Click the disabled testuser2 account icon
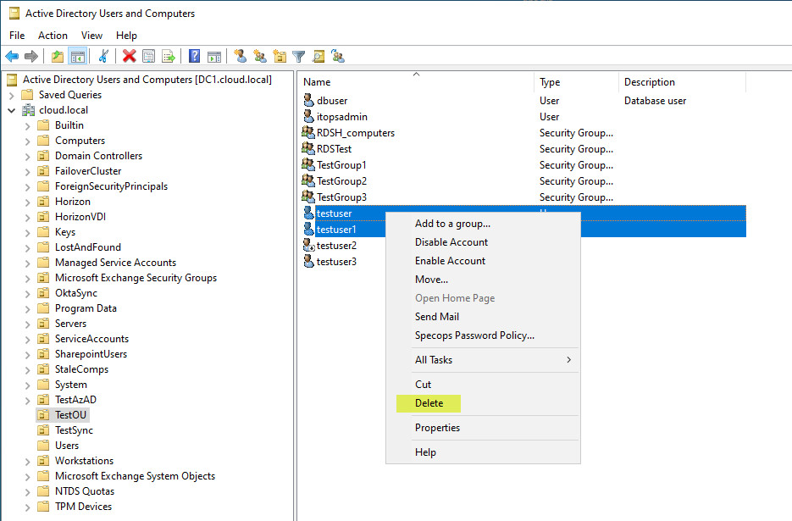Image resolution: width=792 pixels, height=521 pixels. click(308, 245)
